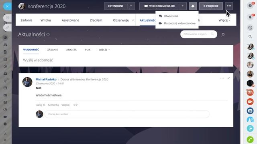The height and width of the screenshot is (144, 257).
Task: Open the three-dots project menu in header
Action: 229,6
